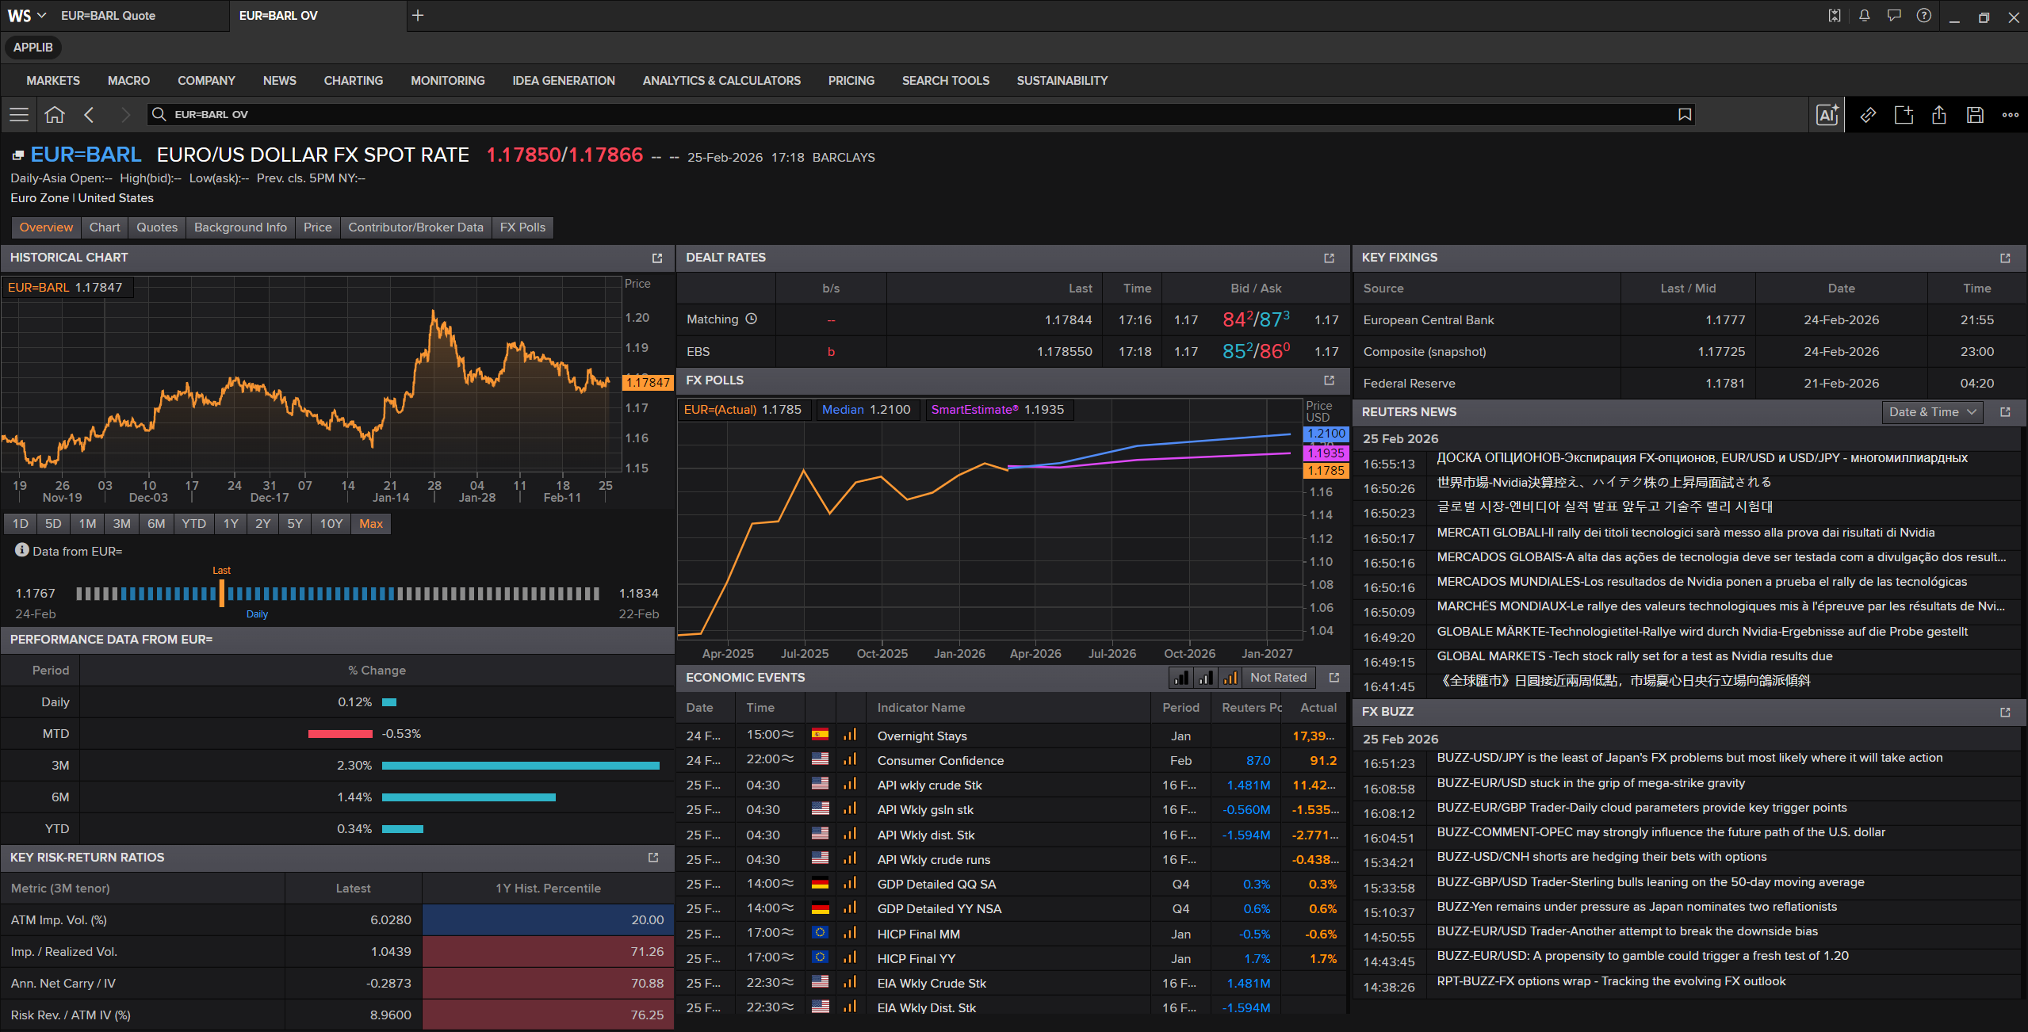Pop out the Reuters News panel
Screen dimensions: 2028x1032
click(2006, 412)
